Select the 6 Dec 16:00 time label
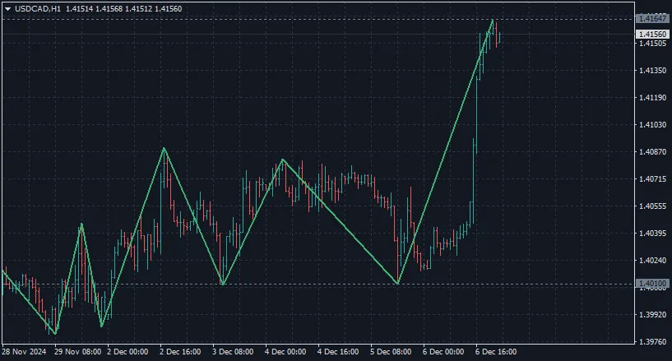Image resolution: width=672 pixels, height=361 pixels. pos(496,352)
